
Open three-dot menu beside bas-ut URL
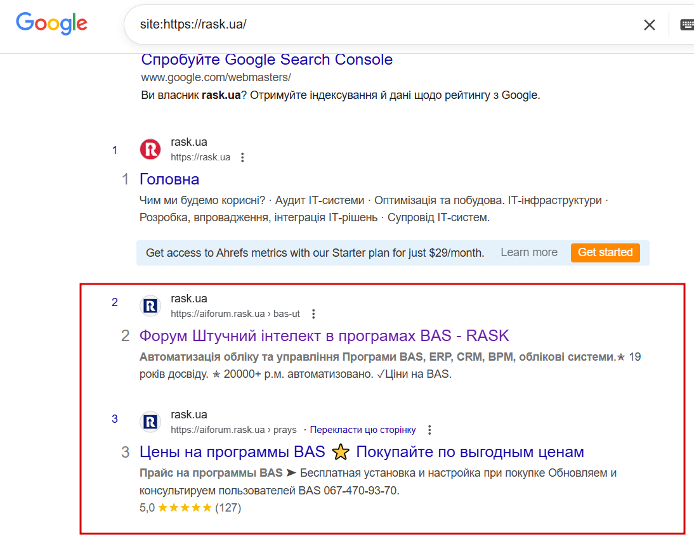313,314
